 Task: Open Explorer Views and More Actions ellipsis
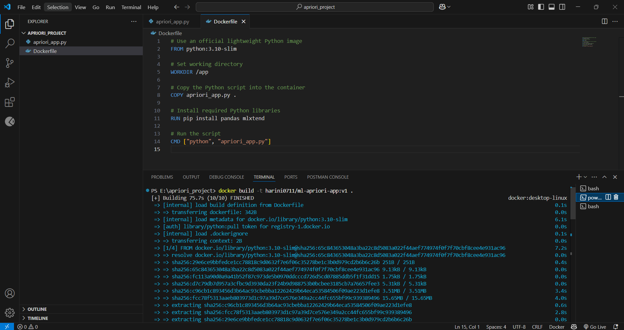pos(134,21)
